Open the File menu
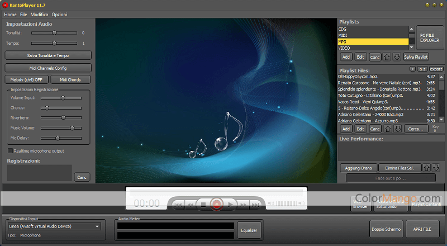Image resolution: width=447 pixels, height=246 pixels. (23, 15)
